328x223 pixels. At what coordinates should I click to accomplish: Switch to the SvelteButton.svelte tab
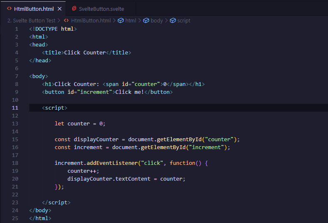101,9
